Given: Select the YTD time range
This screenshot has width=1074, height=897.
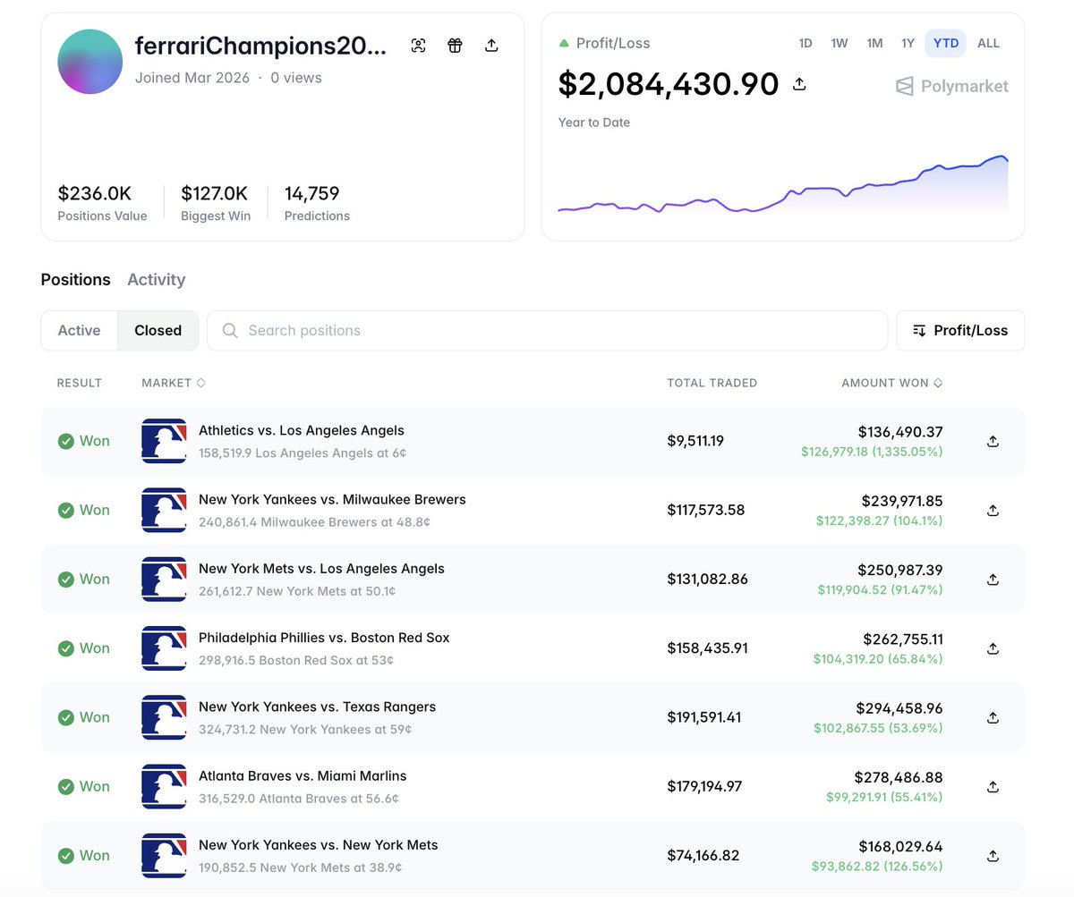Looking at the screenshot, I should (945, 43).
